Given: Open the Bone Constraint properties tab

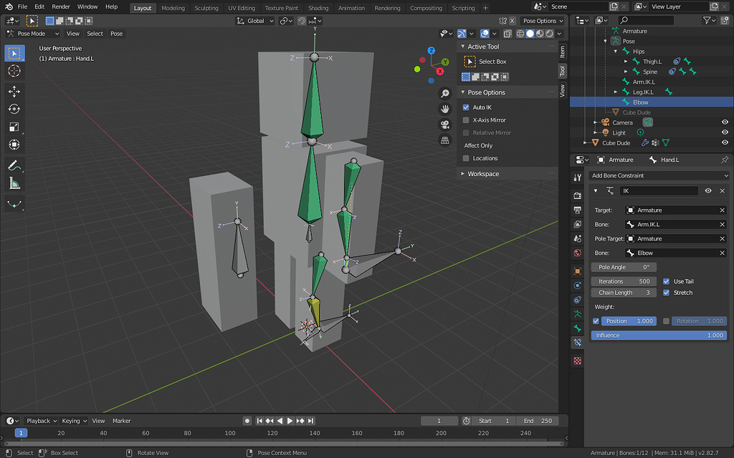Looking at the screenshot, I should pos(578,342).
